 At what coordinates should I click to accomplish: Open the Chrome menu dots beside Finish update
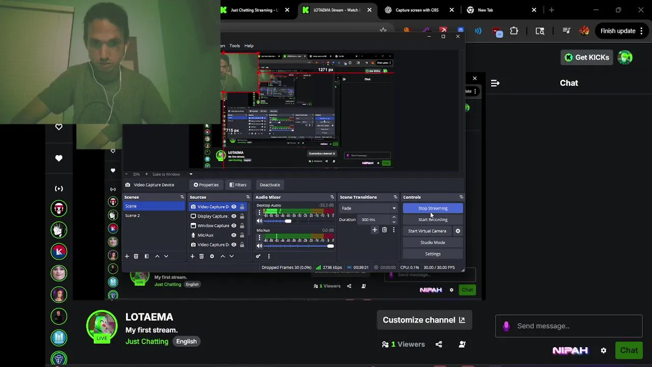[641, 31]
